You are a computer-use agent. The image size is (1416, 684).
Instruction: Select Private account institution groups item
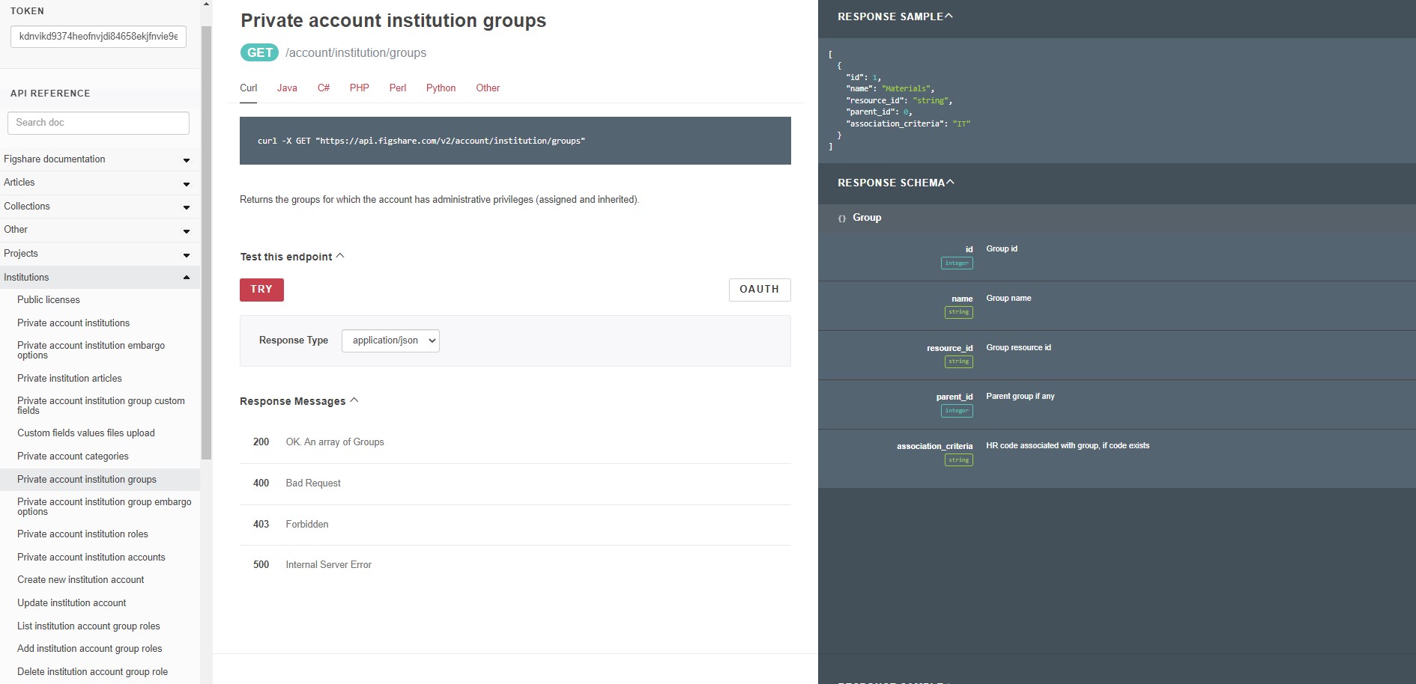tap(100, 480)
